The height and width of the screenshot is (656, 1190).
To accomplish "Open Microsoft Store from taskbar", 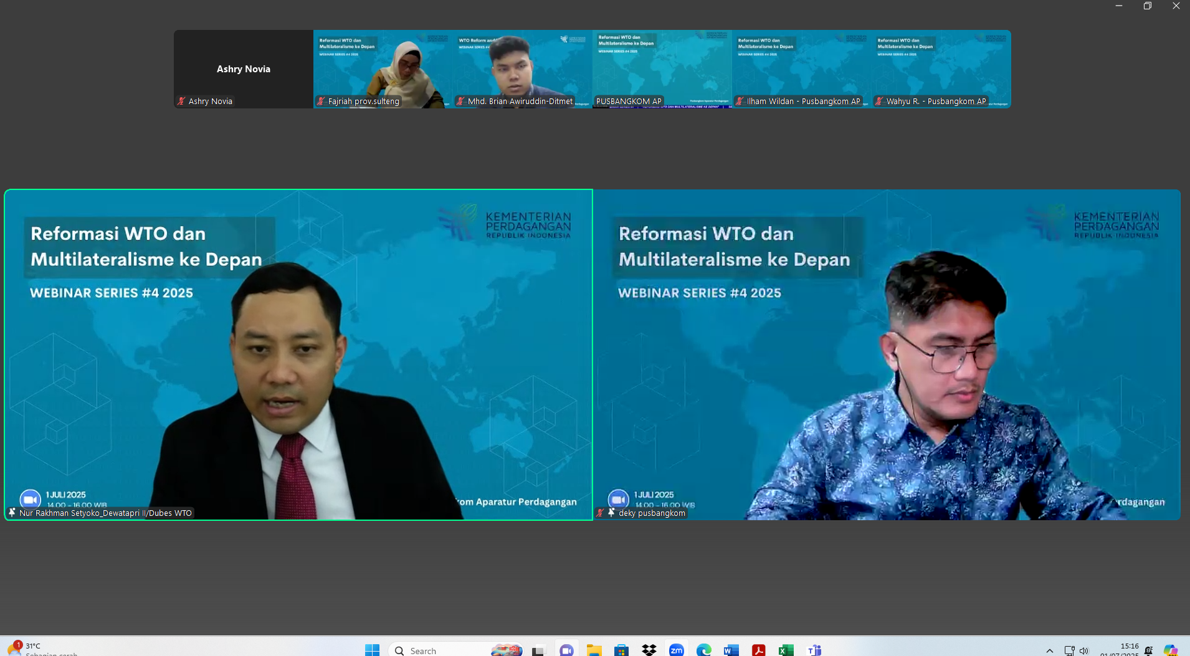I will pyautogui.click(x=621, y=650).
